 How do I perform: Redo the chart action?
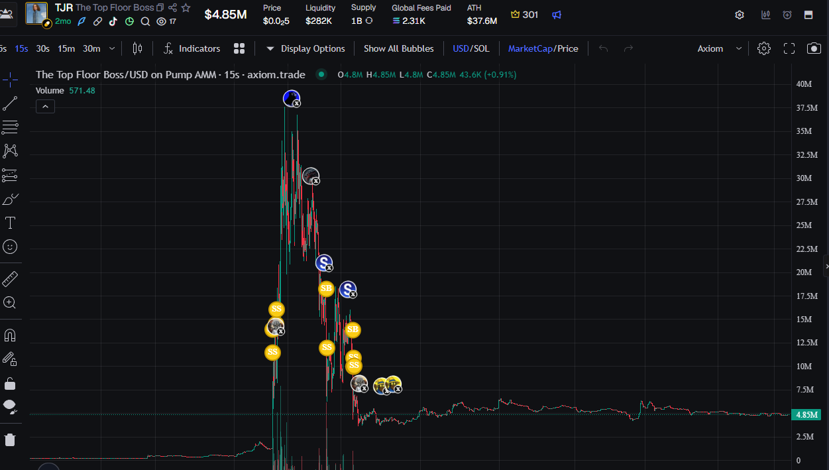[x=628, y=48]
